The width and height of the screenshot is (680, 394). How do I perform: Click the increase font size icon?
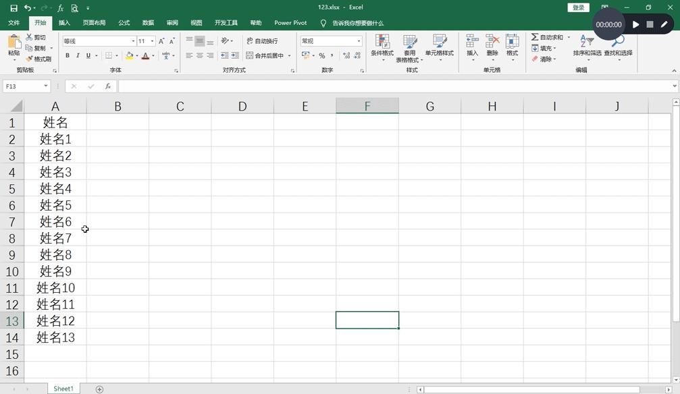[161, 41]
